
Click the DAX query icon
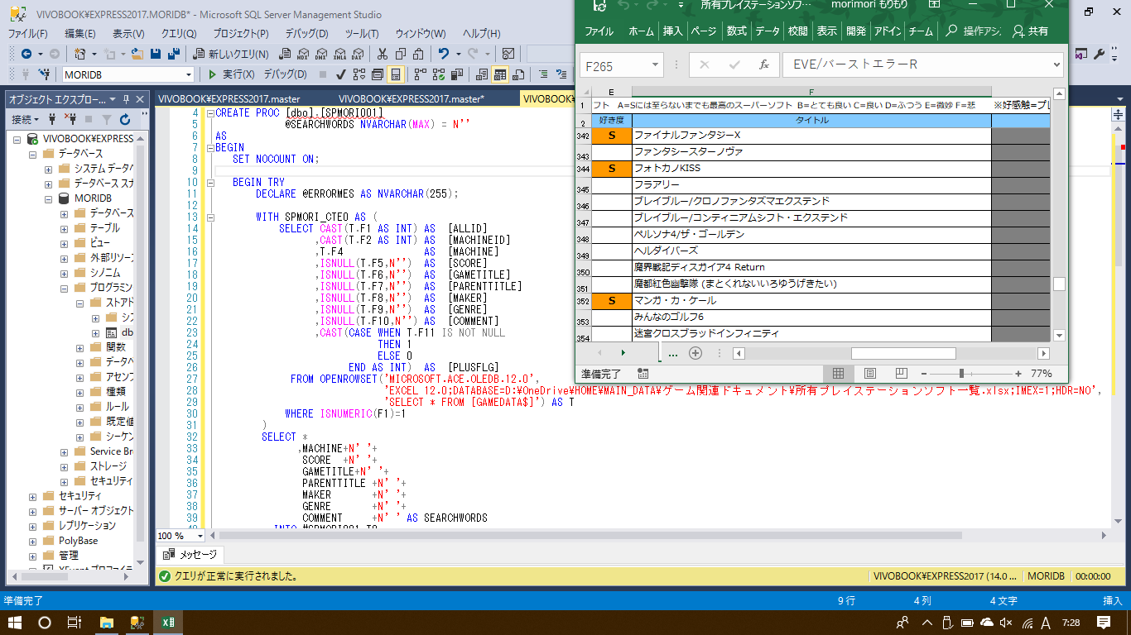coord(358,54)
